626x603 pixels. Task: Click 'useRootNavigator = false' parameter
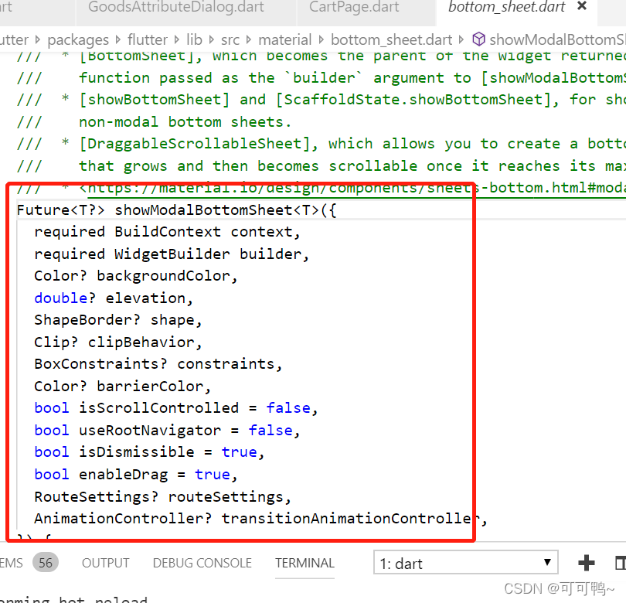click(167, 431)
